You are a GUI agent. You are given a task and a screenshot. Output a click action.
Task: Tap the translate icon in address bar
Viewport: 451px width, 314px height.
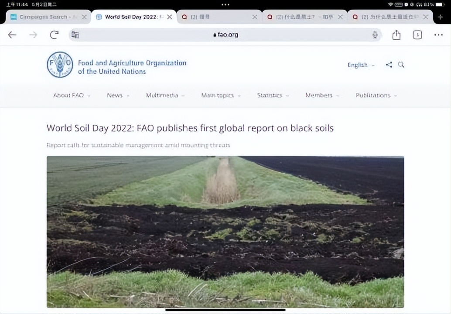[x=75, y=35]
